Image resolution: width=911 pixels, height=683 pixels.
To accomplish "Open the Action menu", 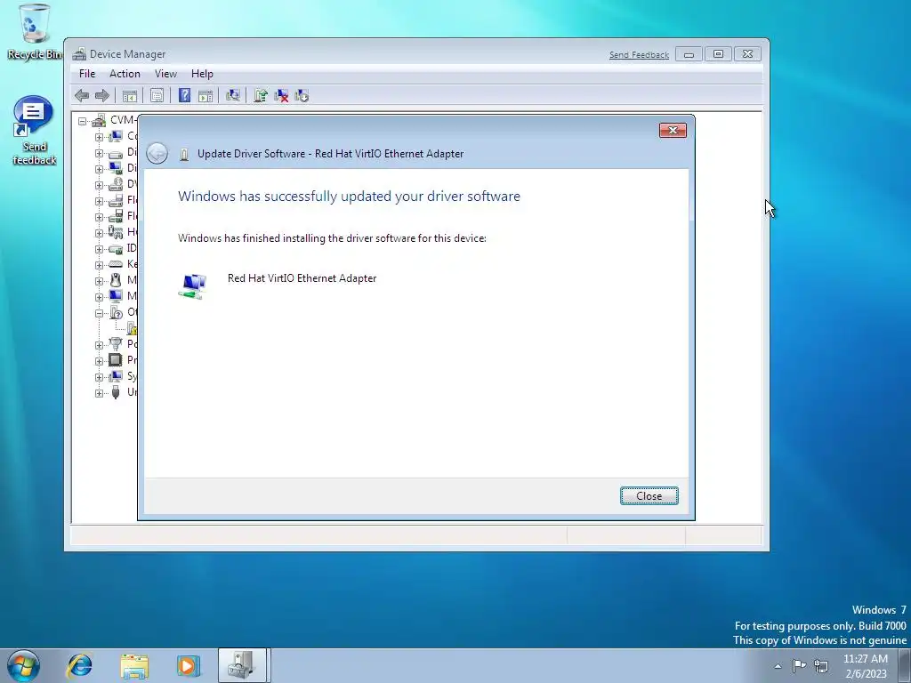I will [x=125, y=74].
